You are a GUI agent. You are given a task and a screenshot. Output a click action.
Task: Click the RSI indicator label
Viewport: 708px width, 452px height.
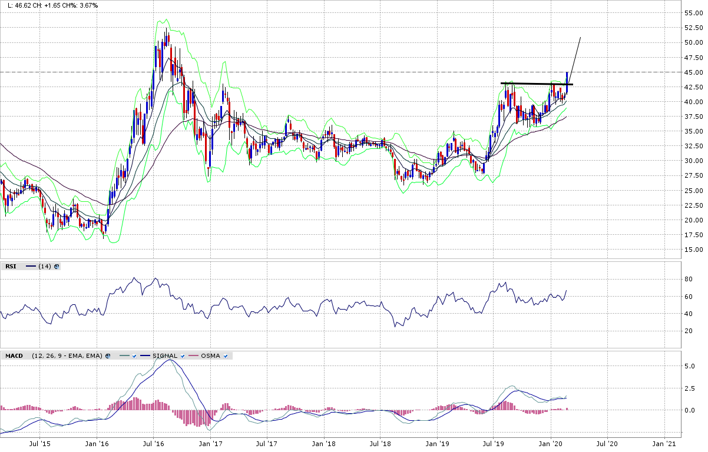(x=11, y=267)
